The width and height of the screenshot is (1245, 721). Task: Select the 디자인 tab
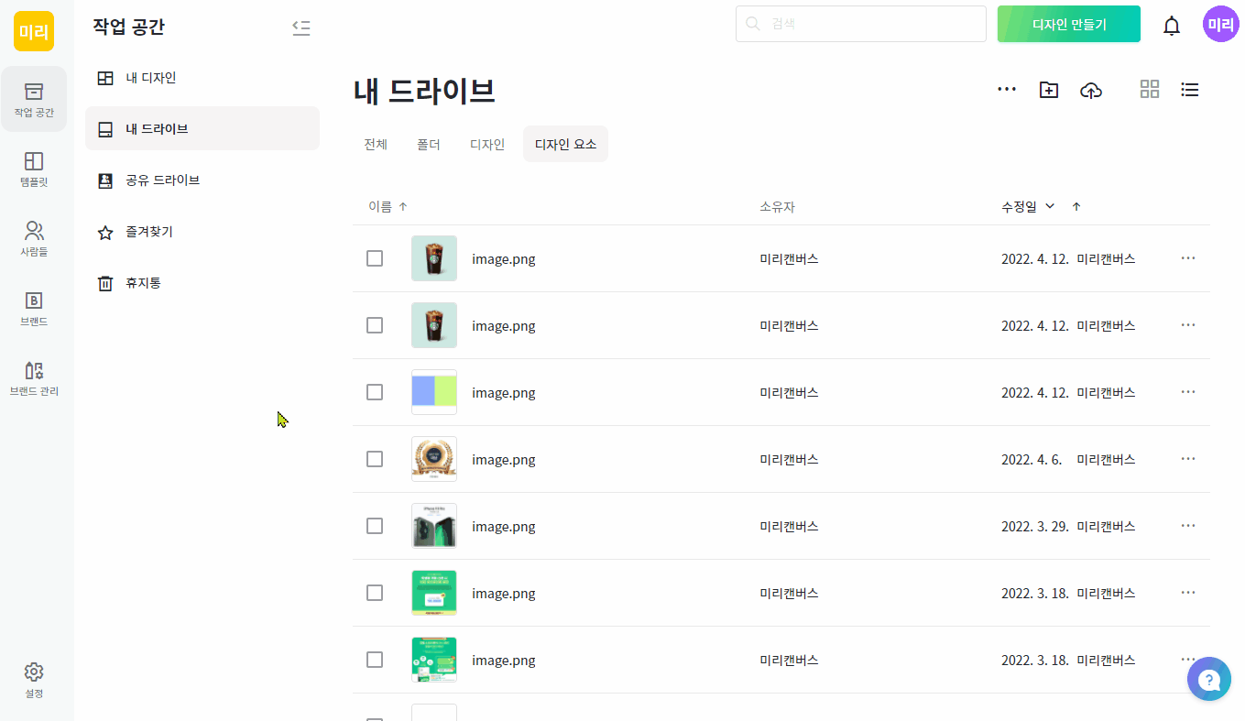point(487,145)
